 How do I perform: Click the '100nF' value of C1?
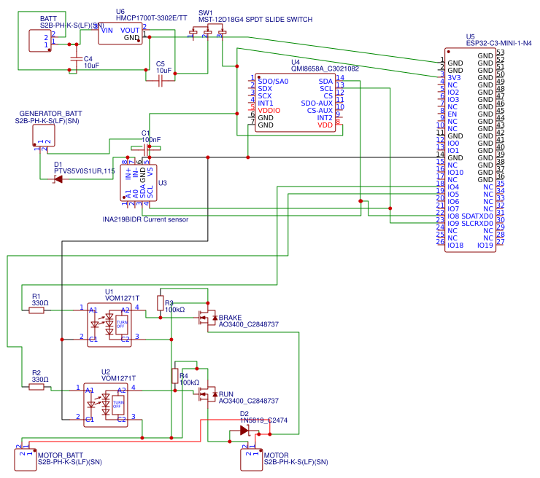pos(151,140)
